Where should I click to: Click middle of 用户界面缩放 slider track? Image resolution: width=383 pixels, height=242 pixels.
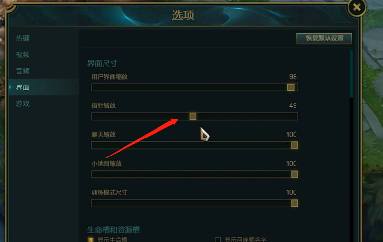click(195, 87)
